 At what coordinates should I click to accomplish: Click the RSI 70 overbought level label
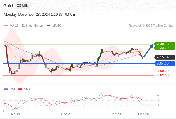coord(158,95)
